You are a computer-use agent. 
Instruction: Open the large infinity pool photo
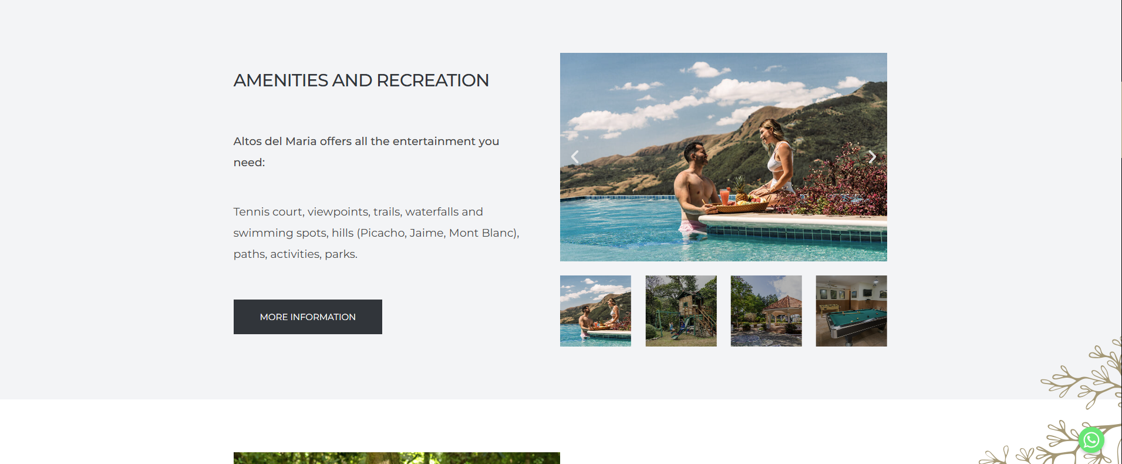click(723, 157)
